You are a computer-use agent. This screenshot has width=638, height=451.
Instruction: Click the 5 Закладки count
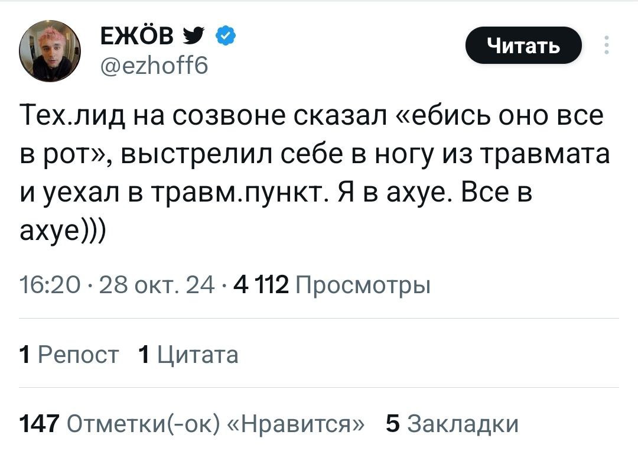click(x=451, y=424)
